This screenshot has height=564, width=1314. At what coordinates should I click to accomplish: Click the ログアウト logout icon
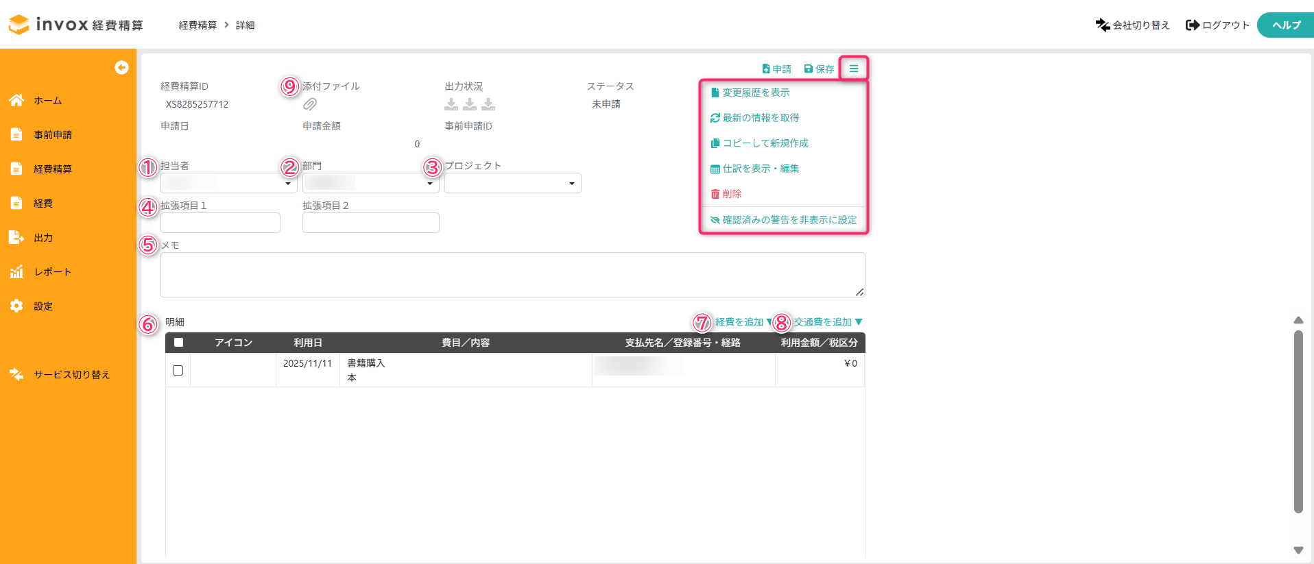click(1193, 25)
